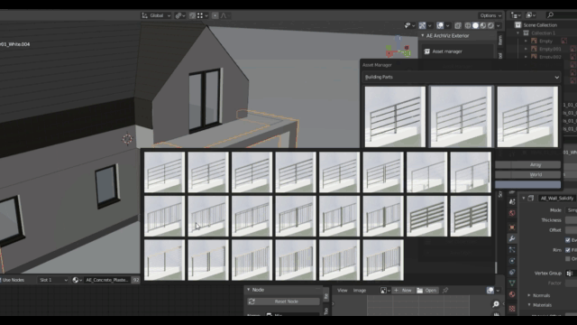This screenshot has width=577, height=325.
Task: Uncheck the Even thickness checkbox
Action: click(568, 240)
